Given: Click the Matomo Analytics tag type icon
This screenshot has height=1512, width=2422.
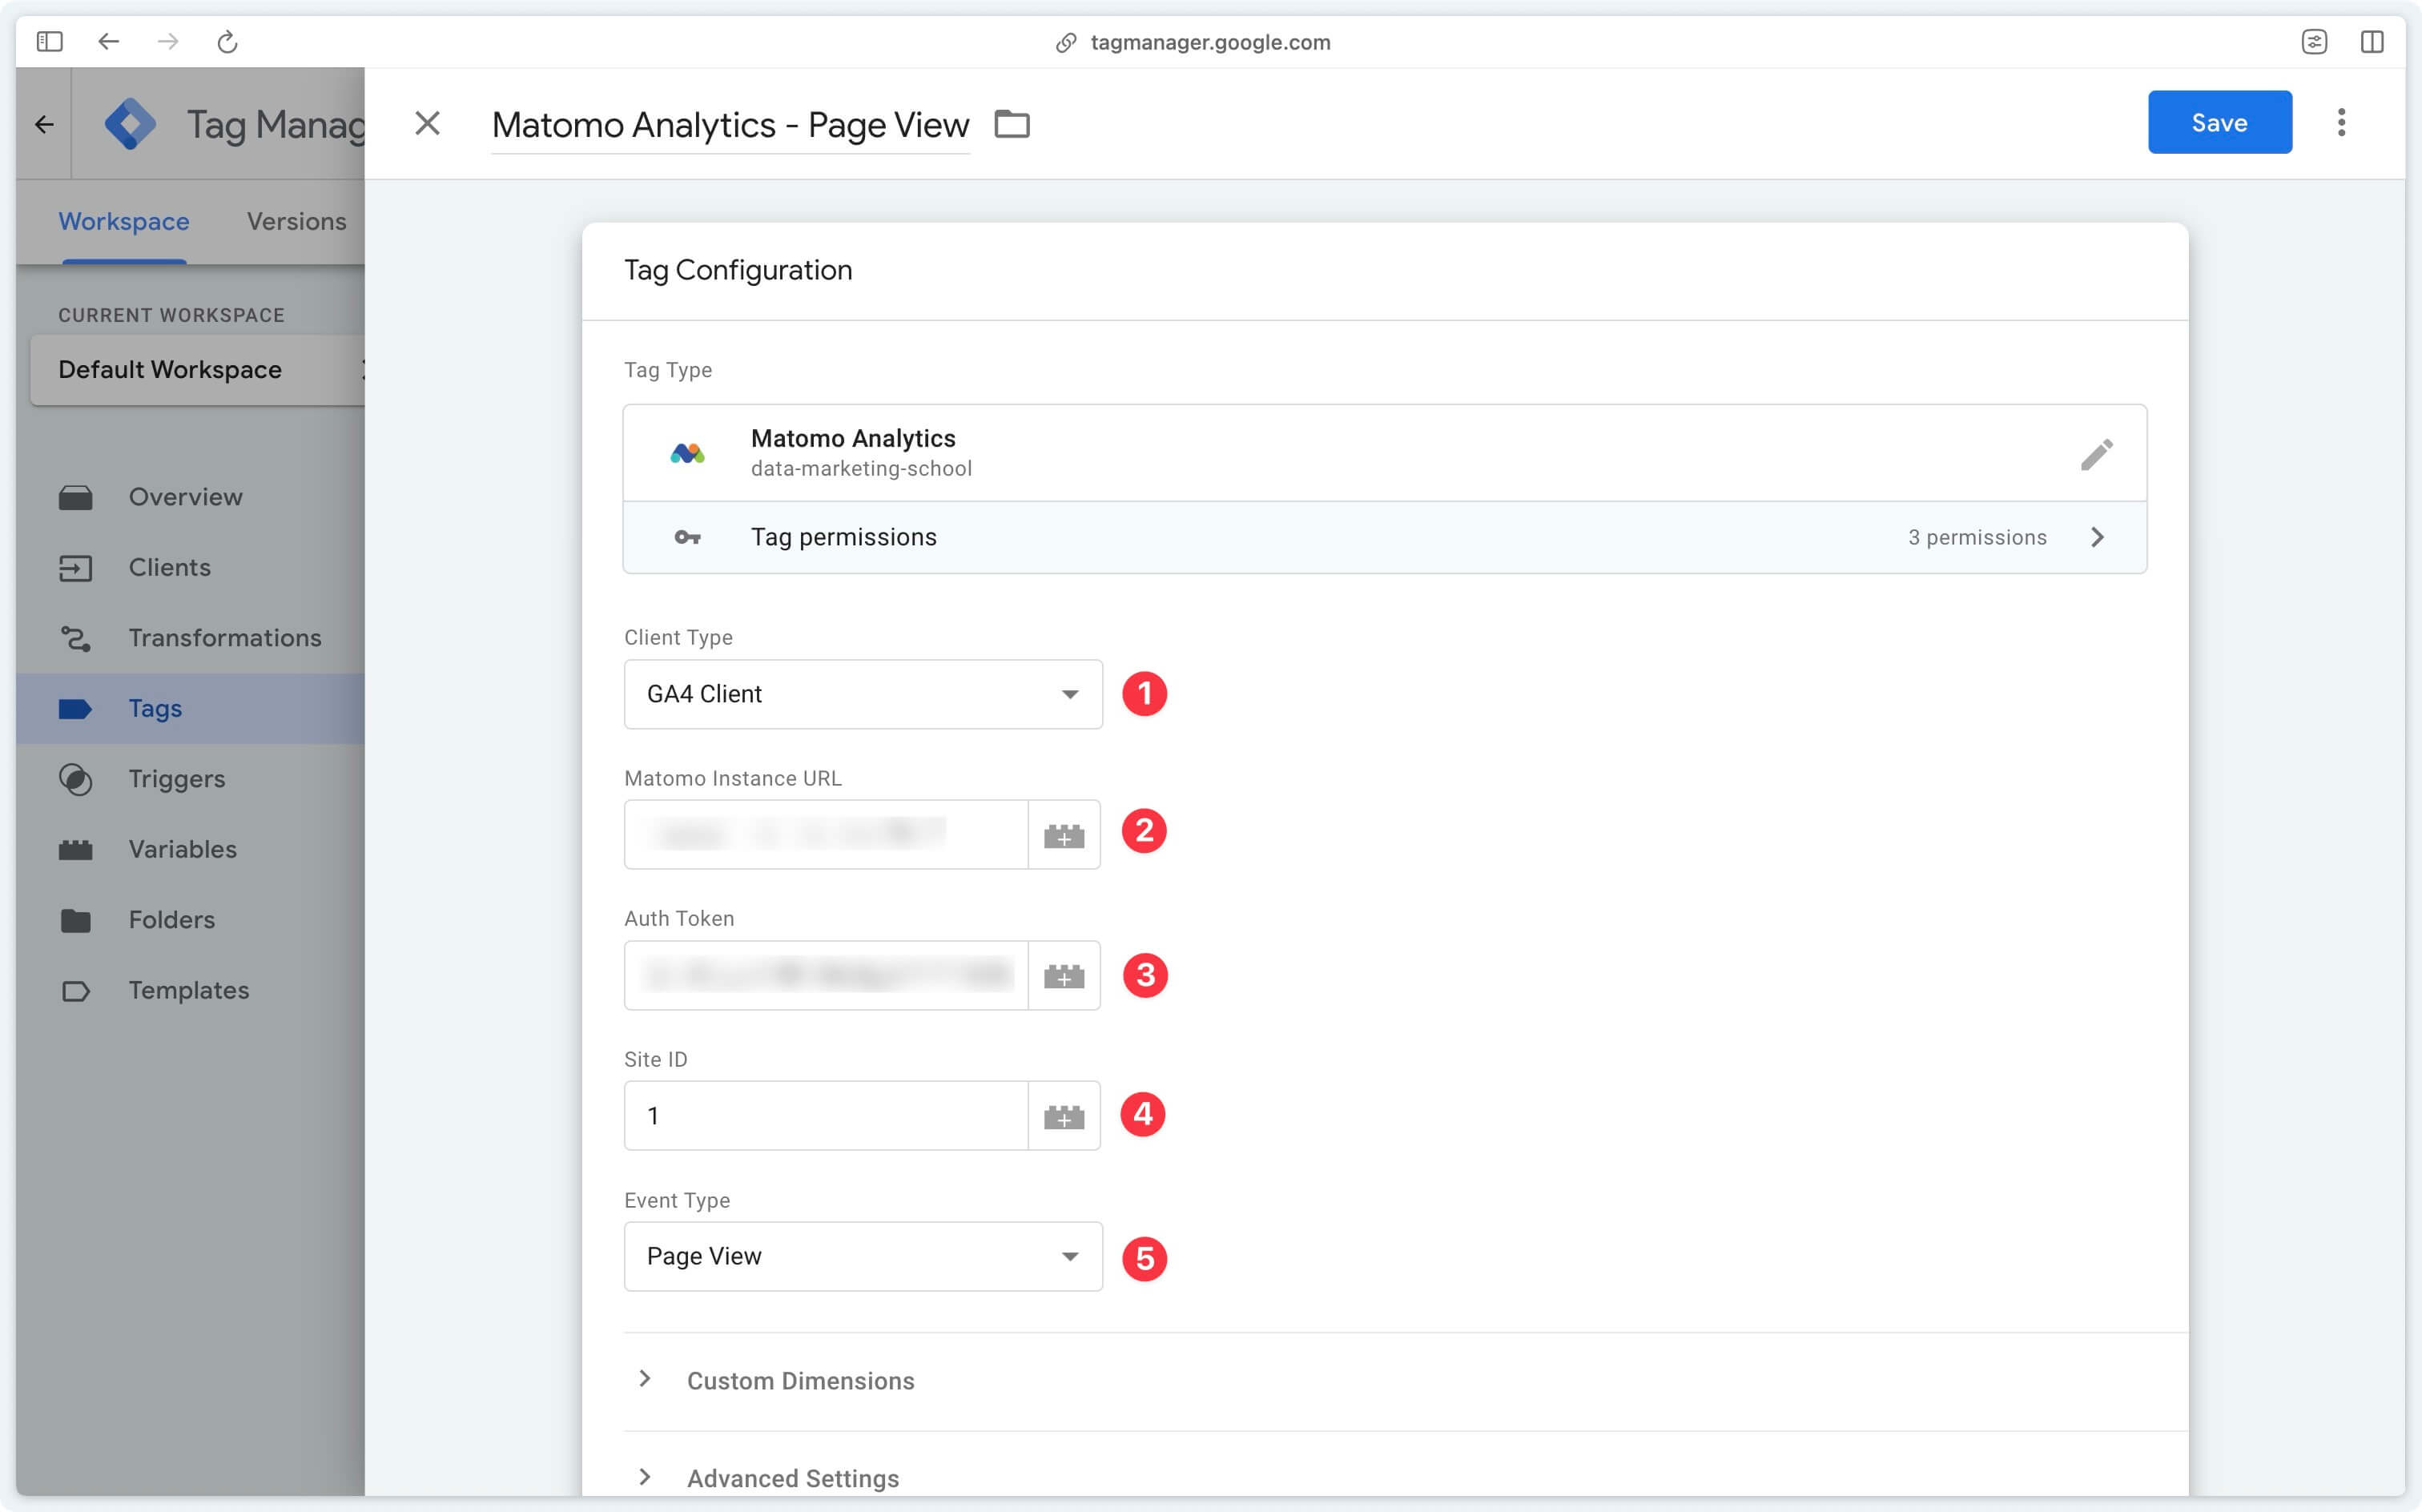Looking at the screenshot, I should click(x=690, y=451).
